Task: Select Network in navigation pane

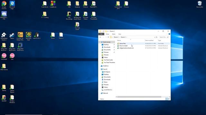Action: tap(105, 93)
